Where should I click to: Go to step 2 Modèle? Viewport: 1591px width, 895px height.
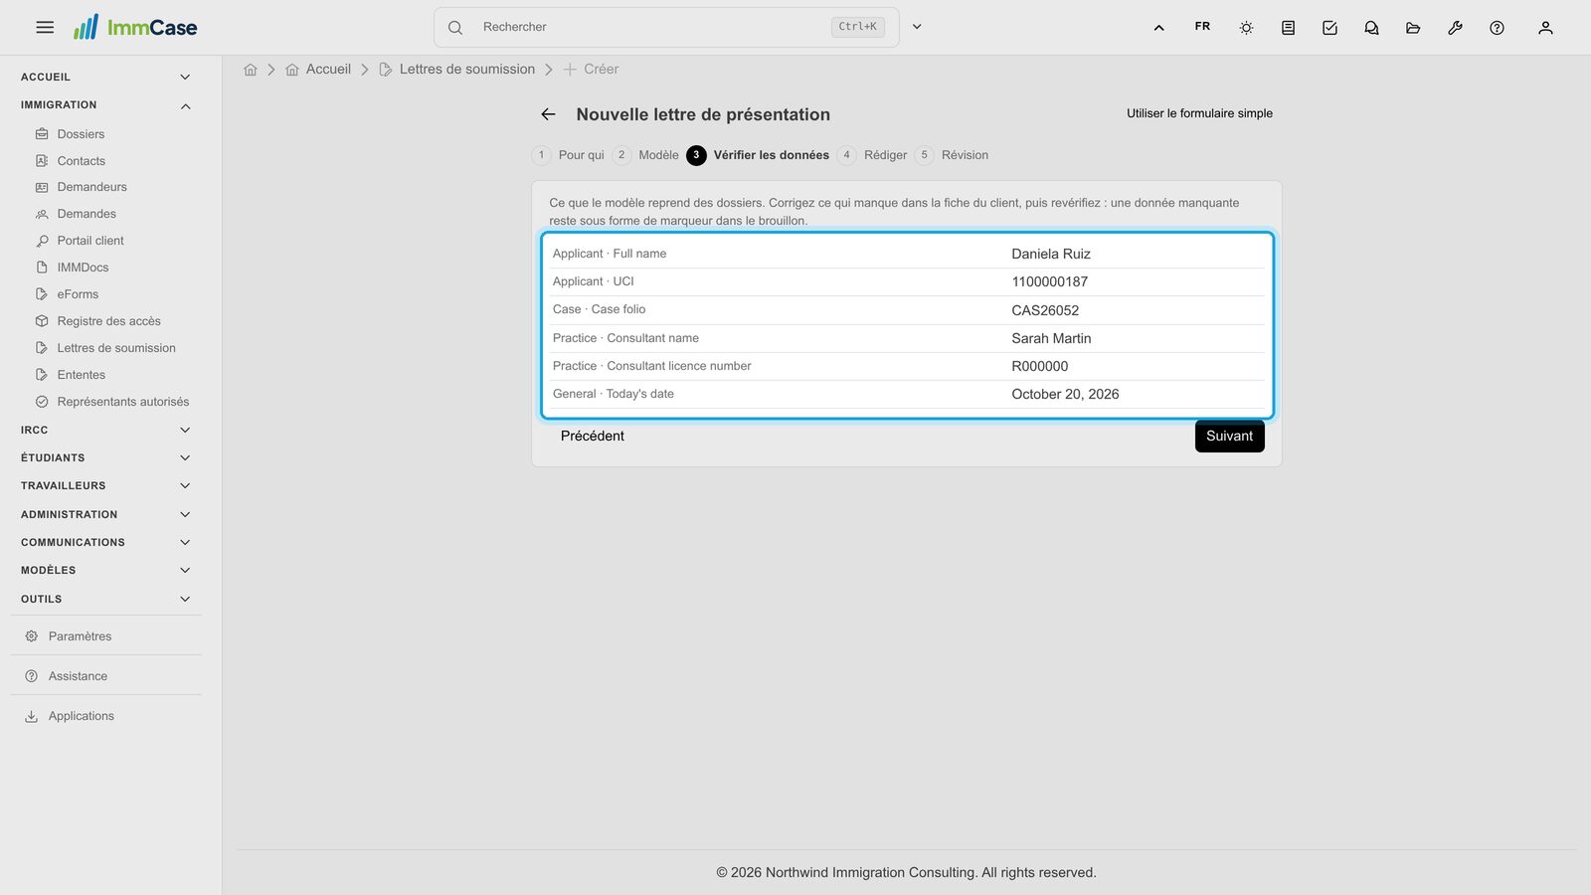click(646, 155)
